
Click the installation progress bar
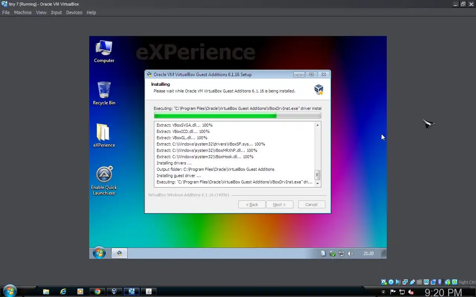click(237, 115)
